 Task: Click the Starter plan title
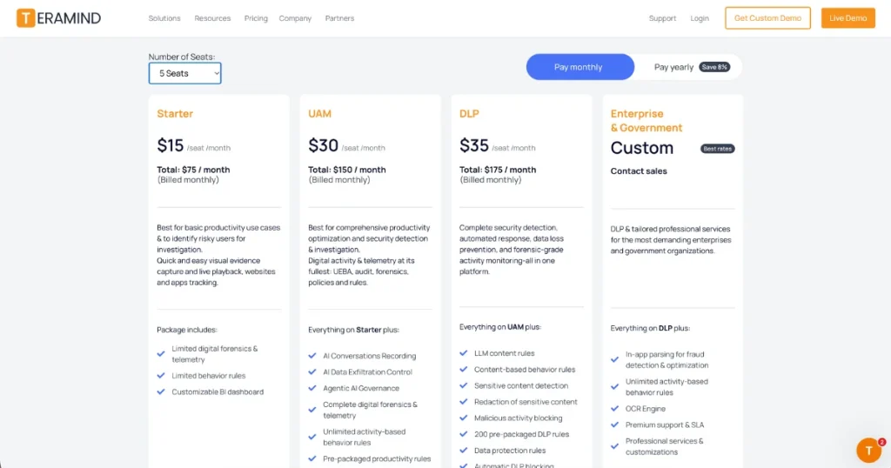(x=175, y=114)
